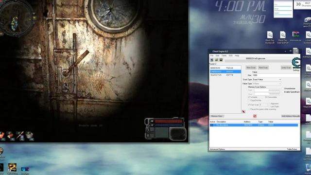Click the red health bar in game HUD

coord(168,121)
